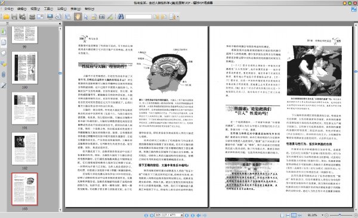
Task: Open the 视图 (View) menu
Action: (35, 9)
